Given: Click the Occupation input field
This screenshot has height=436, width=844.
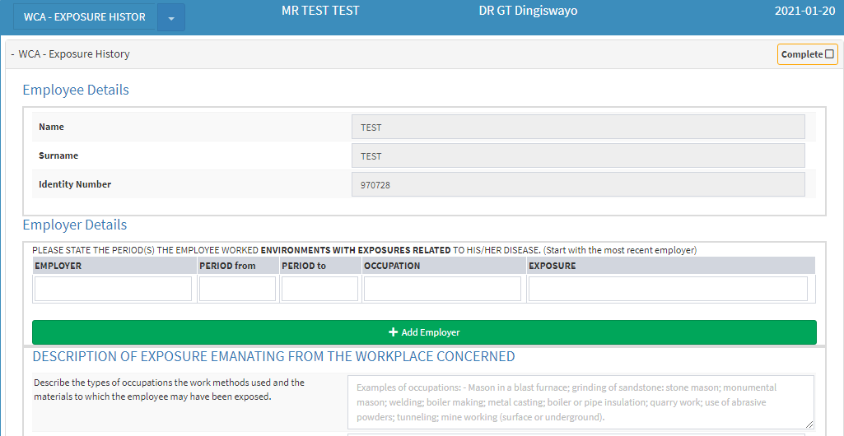Looking at the screenshot, I should pos(442,289).
